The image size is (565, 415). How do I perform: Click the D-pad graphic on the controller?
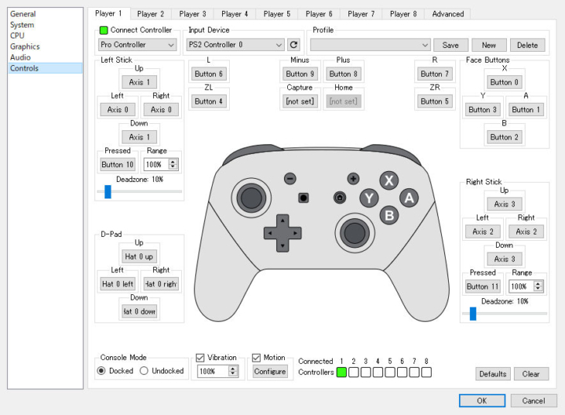tap(282, 233)
